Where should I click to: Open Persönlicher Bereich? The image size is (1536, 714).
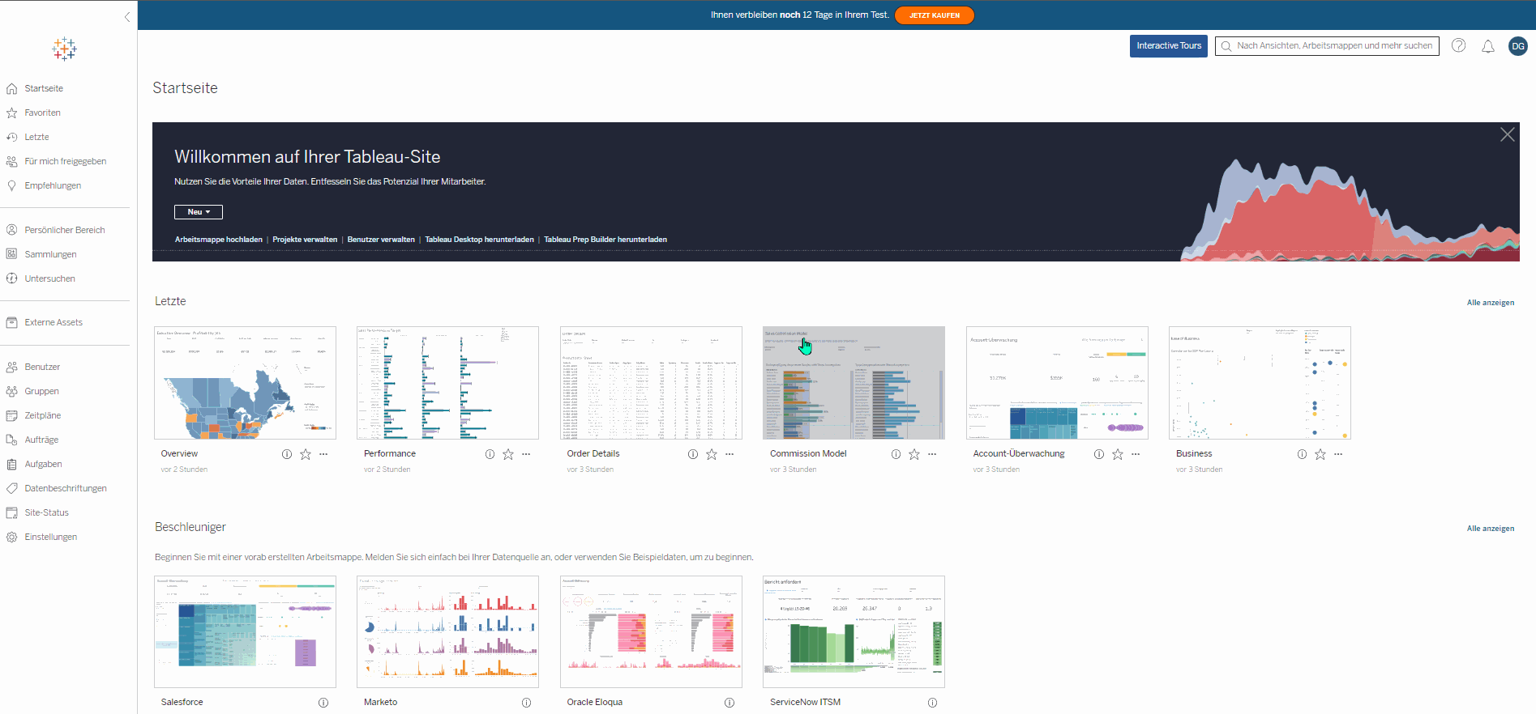(65, 230)
